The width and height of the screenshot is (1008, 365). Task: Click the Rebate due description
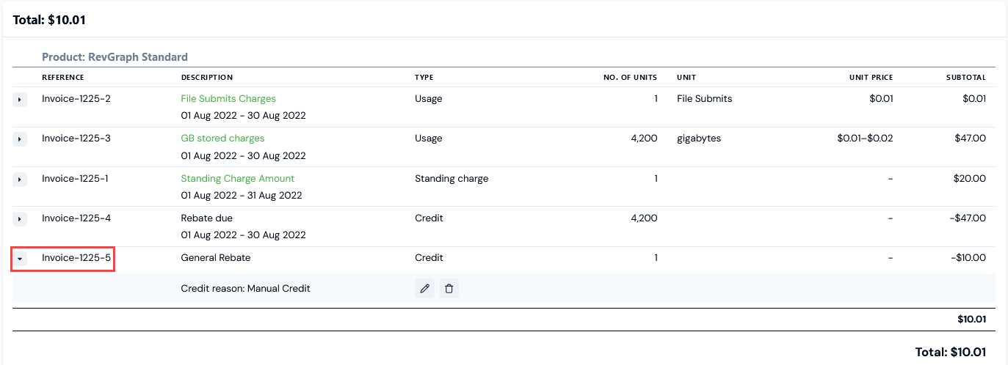point(207,218)
